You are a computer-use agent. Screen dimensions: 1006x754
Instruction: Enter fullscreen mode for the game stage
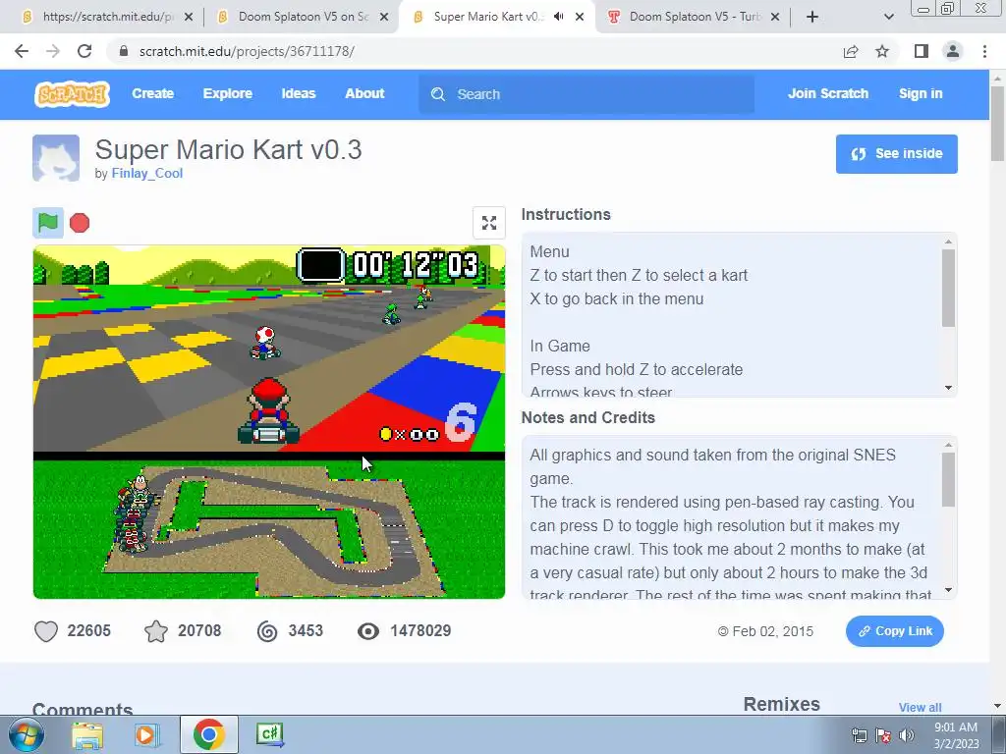[x=489, y=223]
